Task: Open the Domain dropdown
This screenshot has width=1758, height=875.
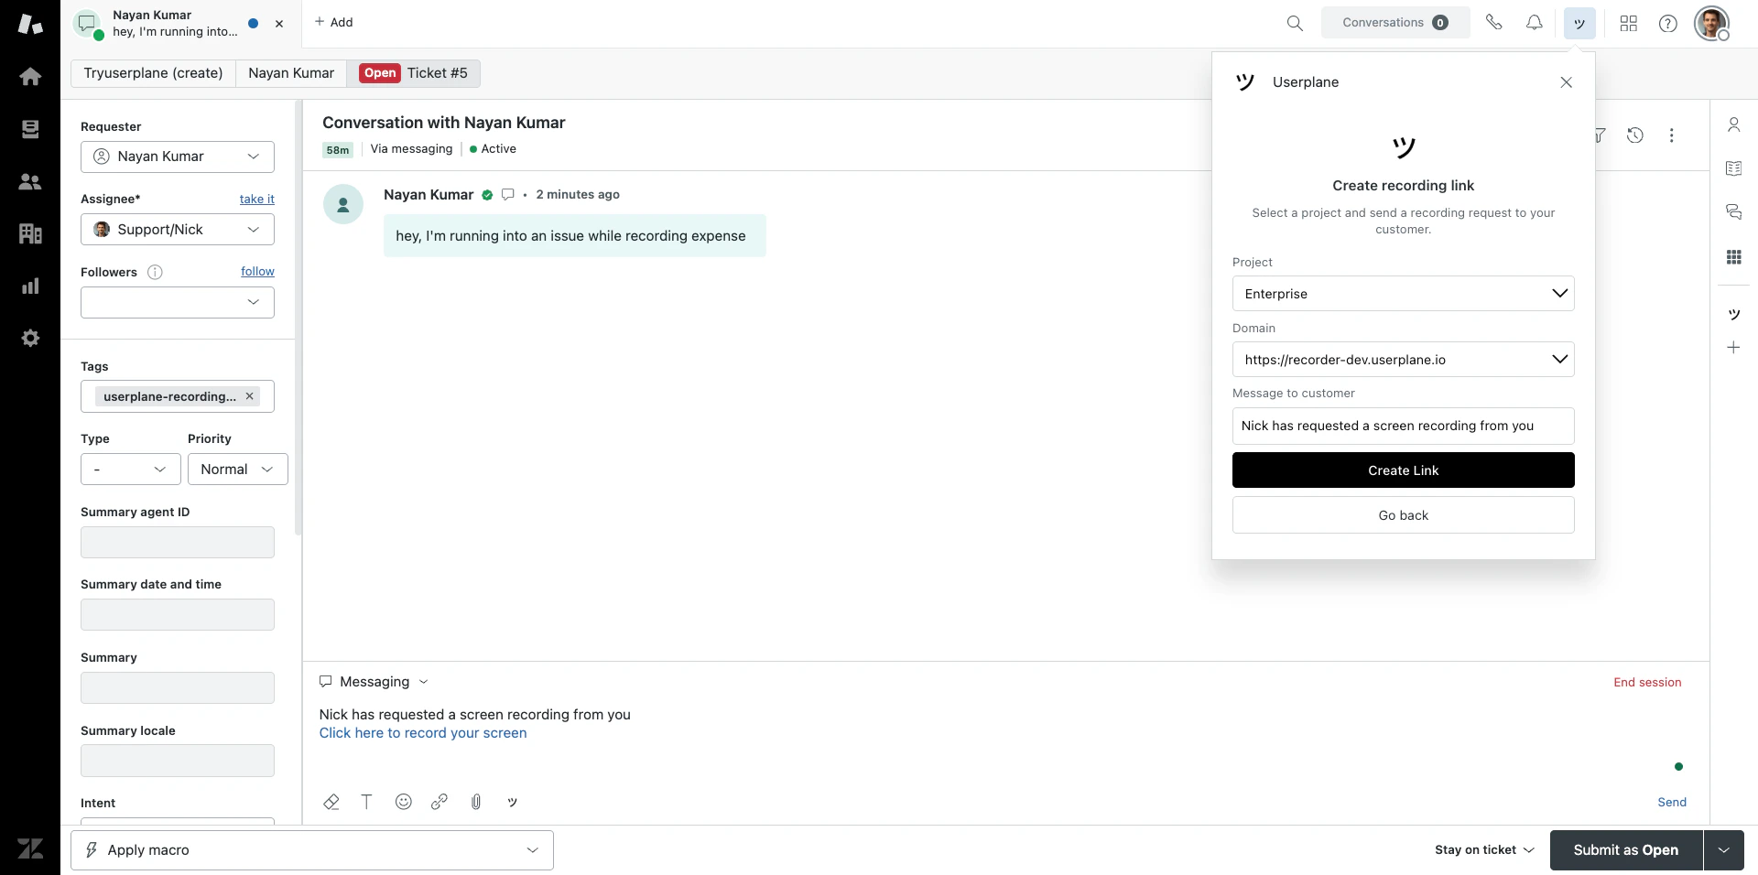Action: point(1404,360)
